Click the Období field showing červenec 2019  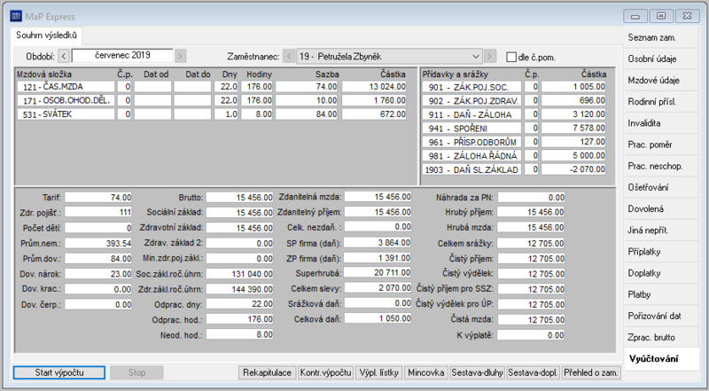pyautogui.click(x=122, y=56)
